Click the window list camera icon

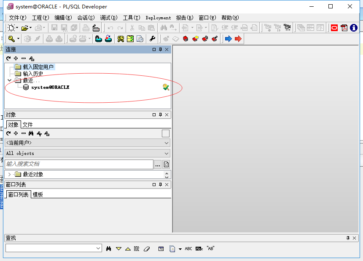tap(287, 28)
